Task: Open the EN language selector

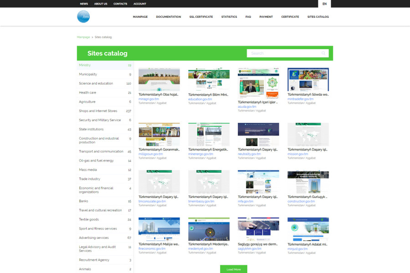Action: tap(324, 4)
